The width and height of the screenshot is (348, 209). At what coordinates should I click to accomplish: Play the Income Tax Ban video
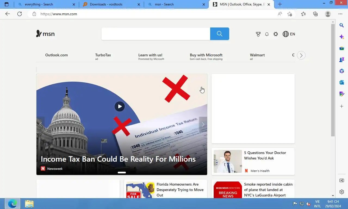pos(120,106)
